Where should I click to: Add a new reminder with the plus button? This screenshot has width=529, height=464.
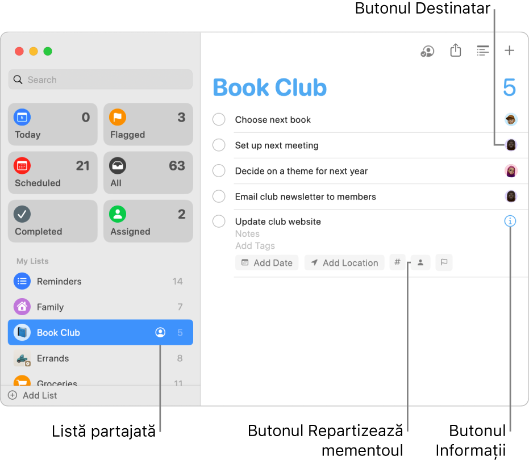coord(509,51)
